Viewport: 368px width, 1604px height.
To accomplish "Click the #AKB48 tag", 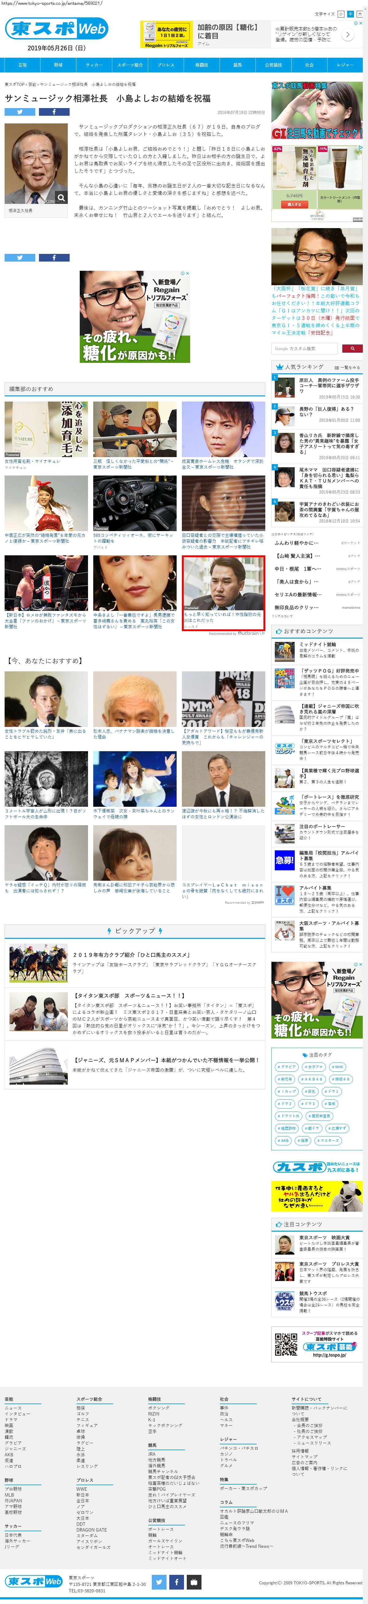I will click(312, 1079).
